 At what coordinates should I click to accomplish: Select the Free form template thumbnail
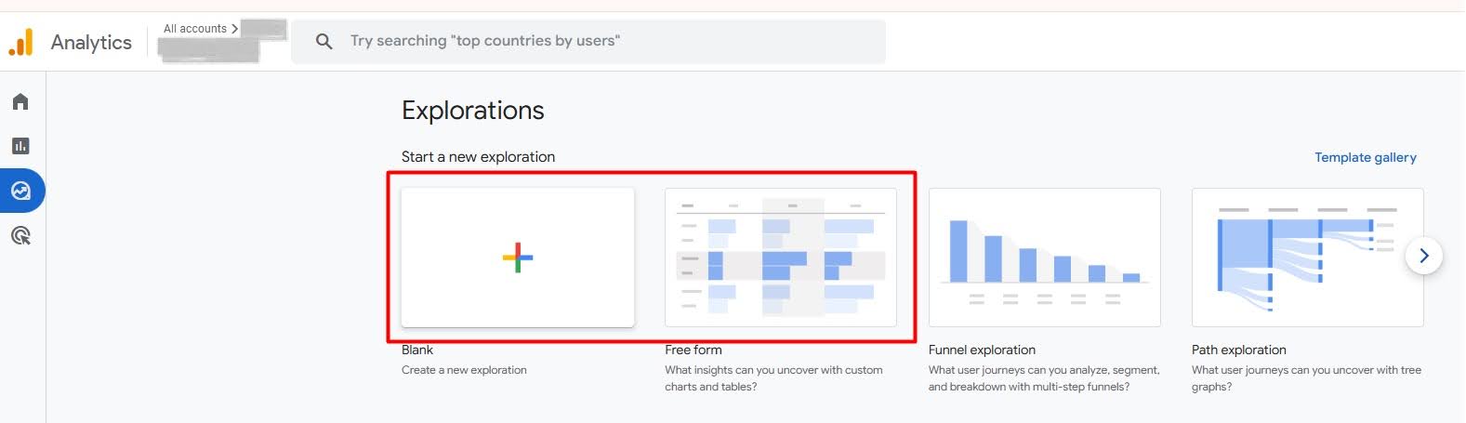pos(781,258)
